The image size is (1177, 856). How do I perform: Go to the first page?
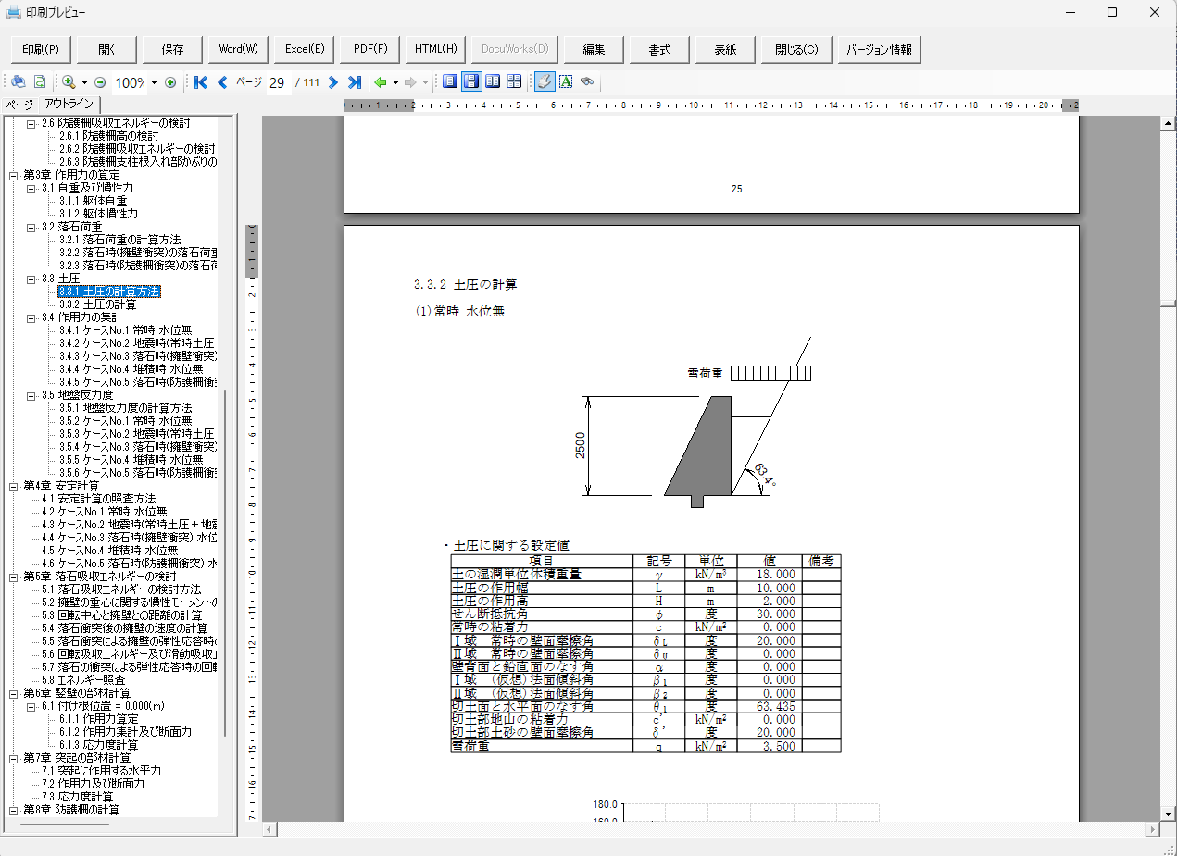[x=201, y=82]
